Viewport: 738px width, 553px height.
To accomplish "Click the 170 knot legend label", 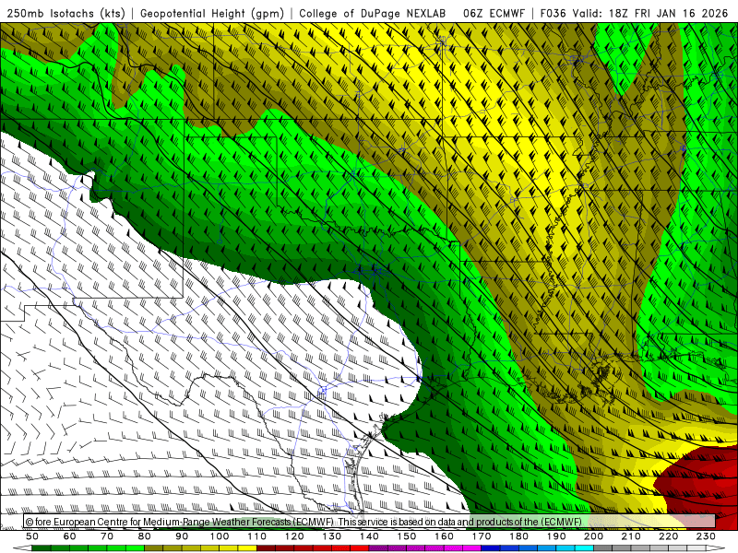I will click(481, 536).
